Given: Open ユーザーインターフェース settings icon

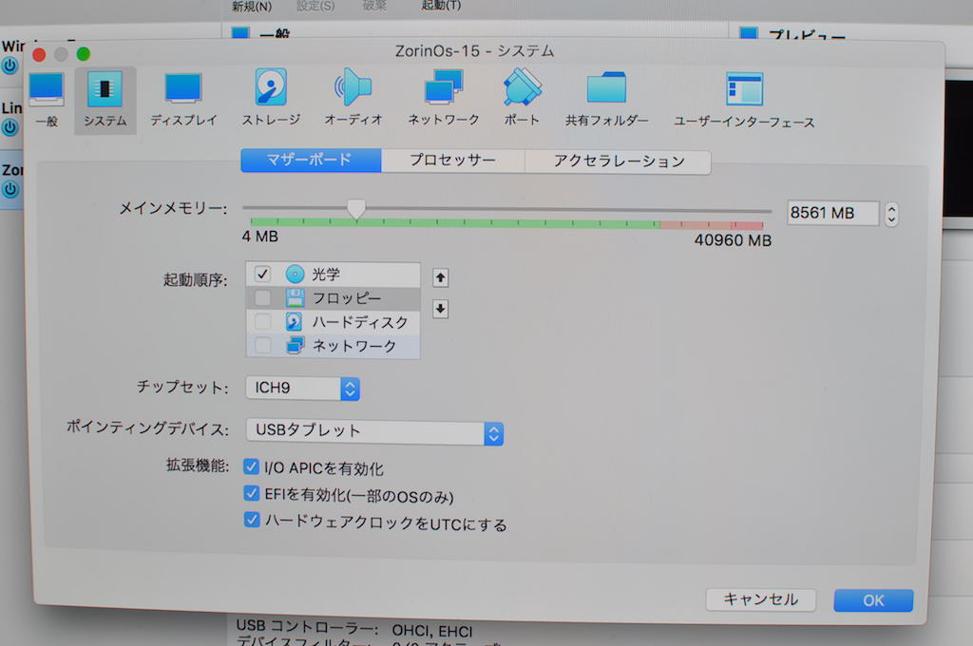Looking at the screenshot, I should click(744, 100).
